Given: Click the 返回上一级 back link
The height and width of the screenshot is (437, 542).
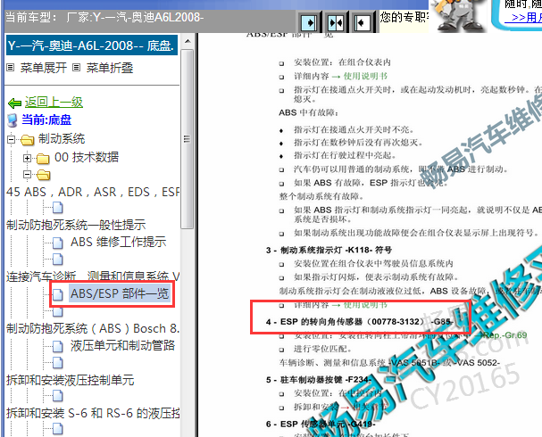Looking at the screenshot, I should pos(54,103).
